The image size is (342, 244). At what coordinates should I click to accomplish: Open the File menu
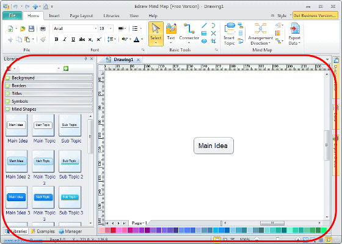(x=12, y=15)
